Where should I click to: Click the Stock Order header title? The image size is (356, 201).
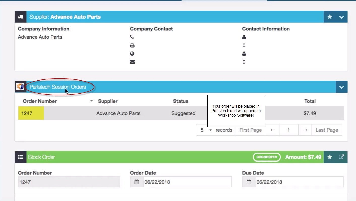pos(42,157)
